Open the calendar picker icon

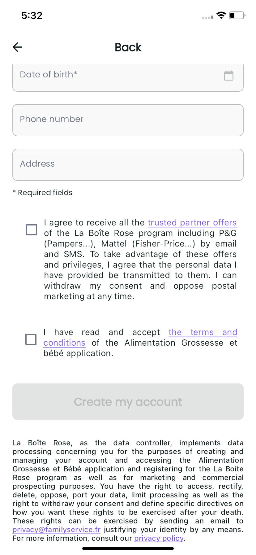point(229,76)
